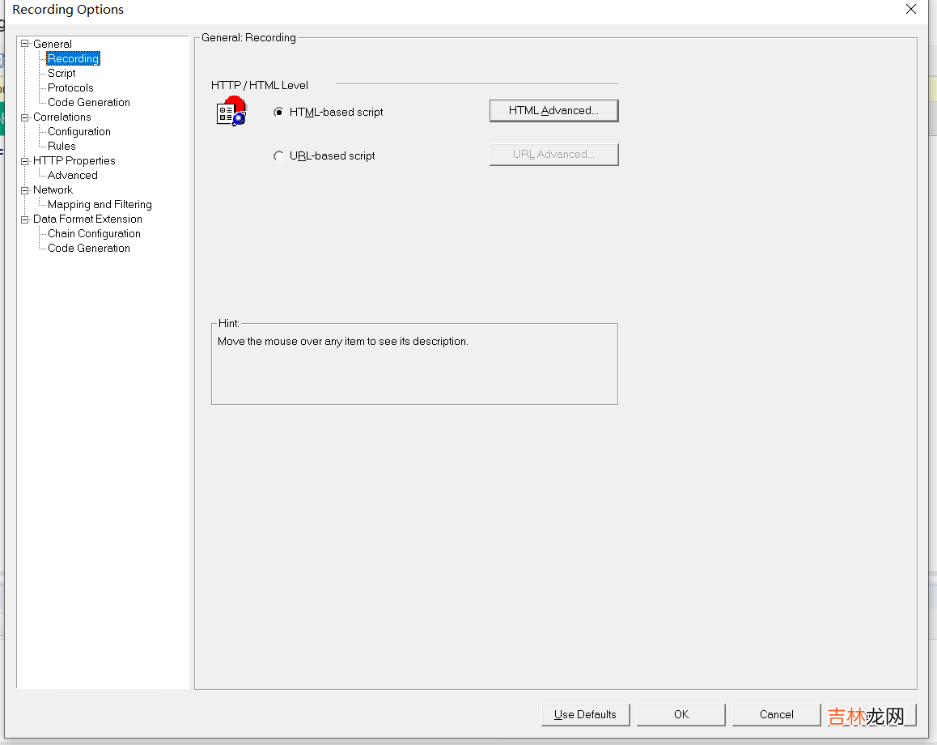The image size is (937, 745).
Task: Close the Recording Options dialog
Action: [911, 10]
